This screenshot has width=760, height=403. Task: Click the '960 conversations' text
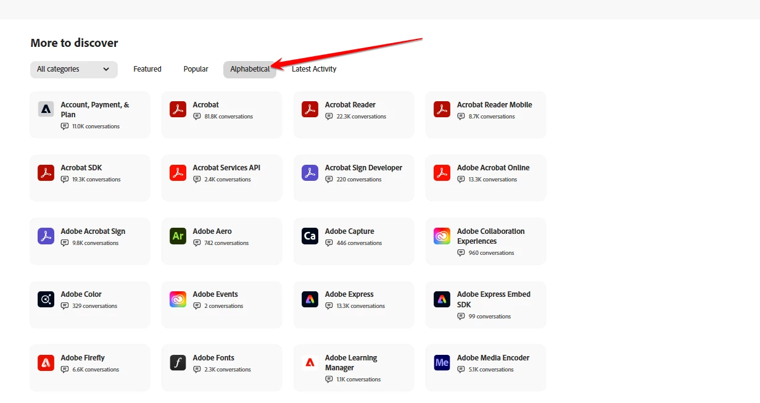click(492, 253)
